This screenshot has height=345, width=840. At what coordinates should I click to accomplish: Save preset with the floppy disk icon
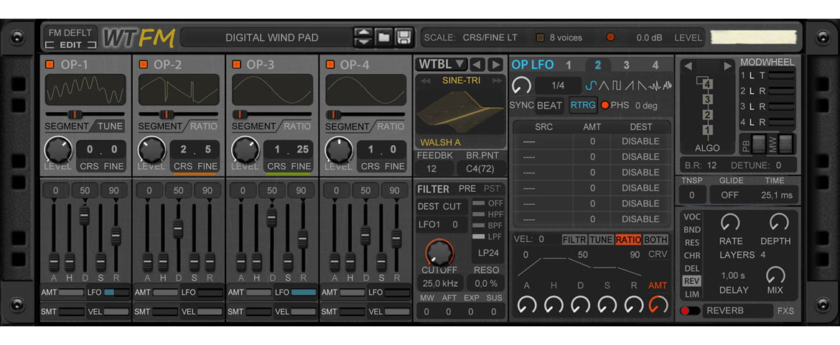pos(404,37)
